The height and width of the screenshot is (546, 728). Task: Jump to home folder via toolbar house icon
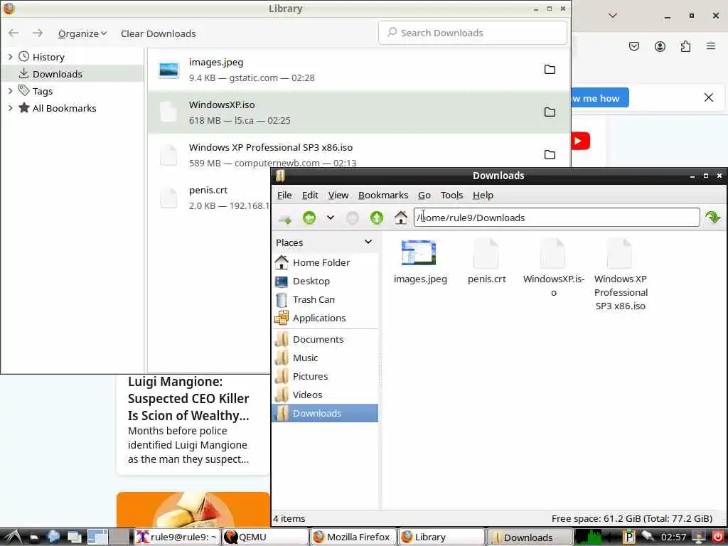coord(401,218)
